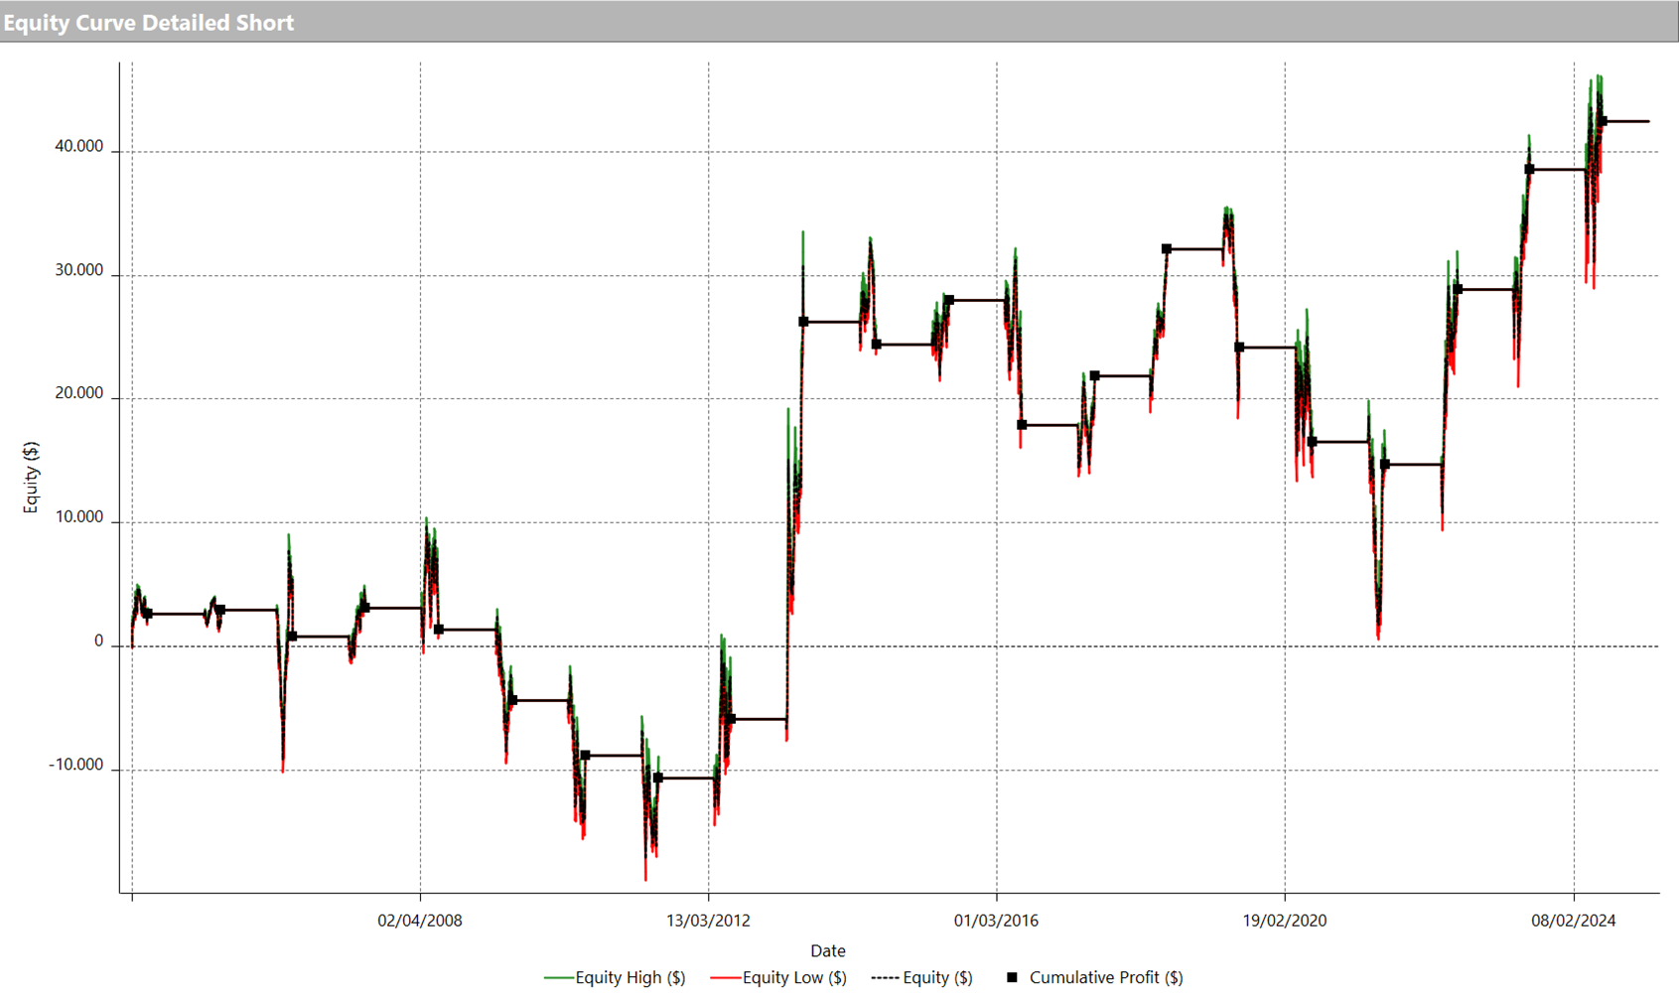Click the dashed Equity legend line icon
The image size is (1679, 996).
(x=886, y=978)
